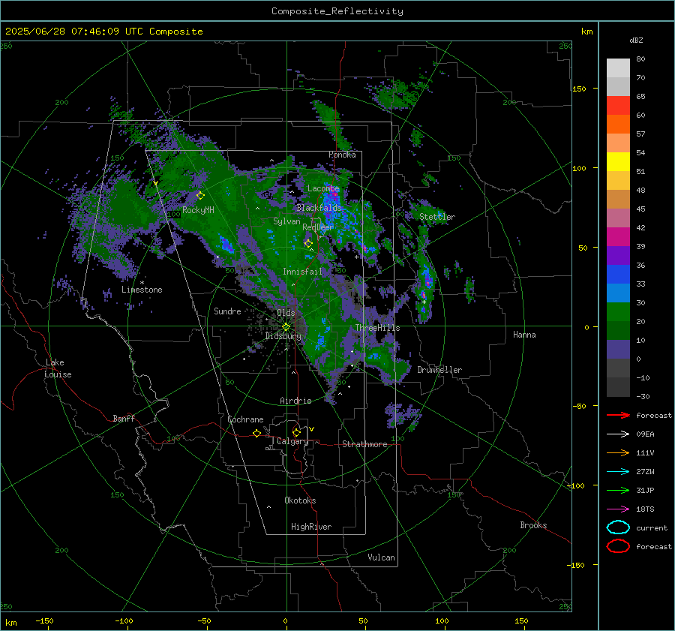Click the HighRiver town label
Screen dimensions: 675x631
pos(311,527)
